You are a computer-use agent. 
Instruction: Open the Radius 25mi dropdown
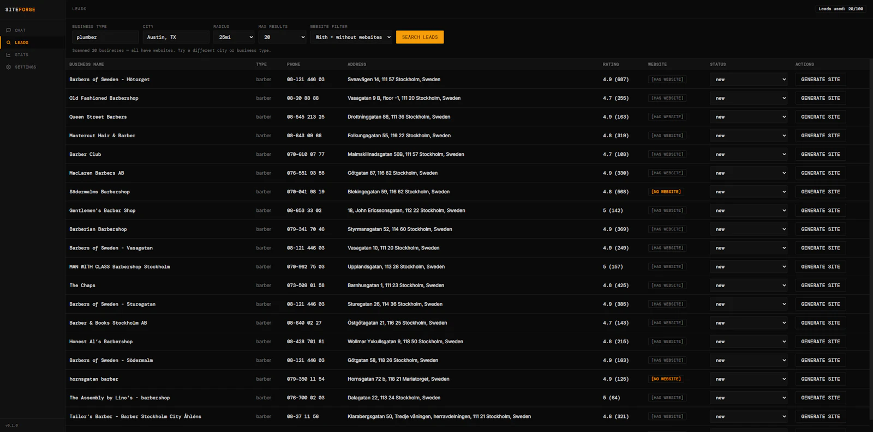tap(234, 37)
